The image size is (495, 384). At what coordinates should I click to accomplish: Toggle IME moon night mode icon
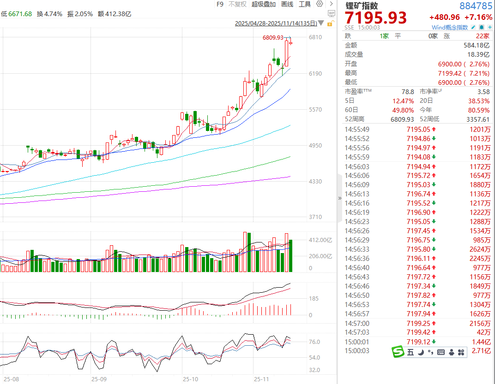pyautogui.click(x=421, y=352)
